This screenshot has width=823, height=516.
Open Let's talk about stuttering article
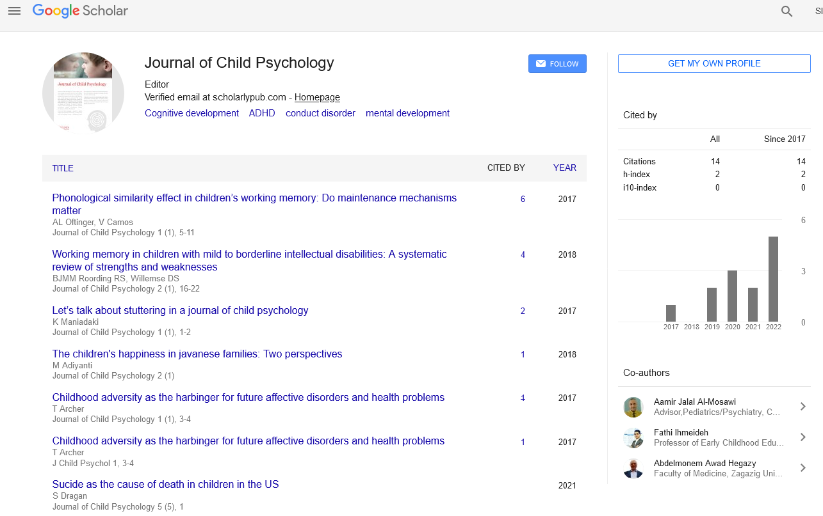coord(180,310)
